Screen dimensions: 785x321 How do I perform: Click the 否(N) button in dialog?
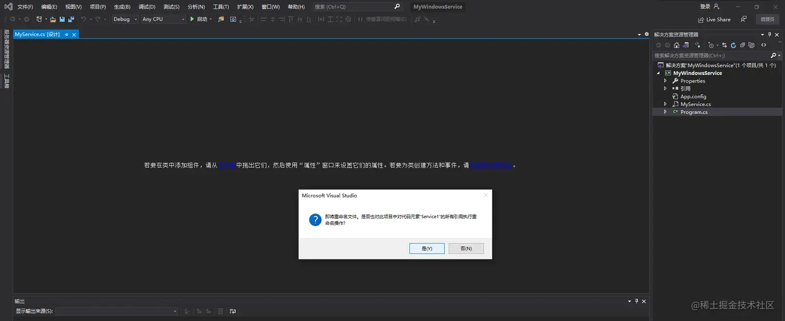(466, 249)
